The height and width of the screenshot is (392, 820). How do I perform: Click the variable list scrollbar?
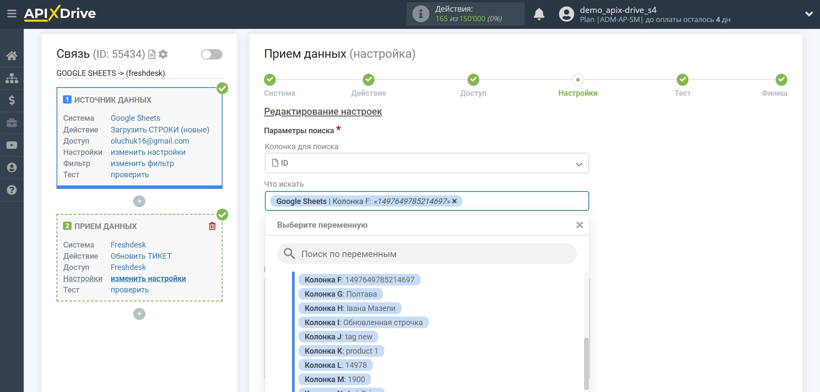586,364
